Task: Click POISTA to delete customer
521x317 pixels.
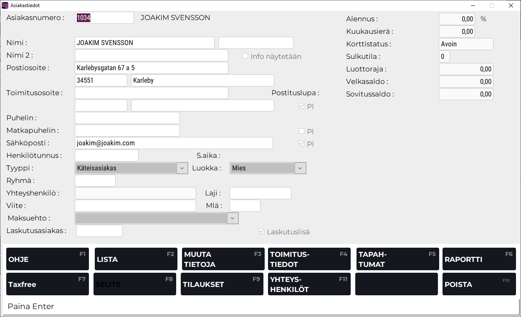Action: [x=479, y=284]
